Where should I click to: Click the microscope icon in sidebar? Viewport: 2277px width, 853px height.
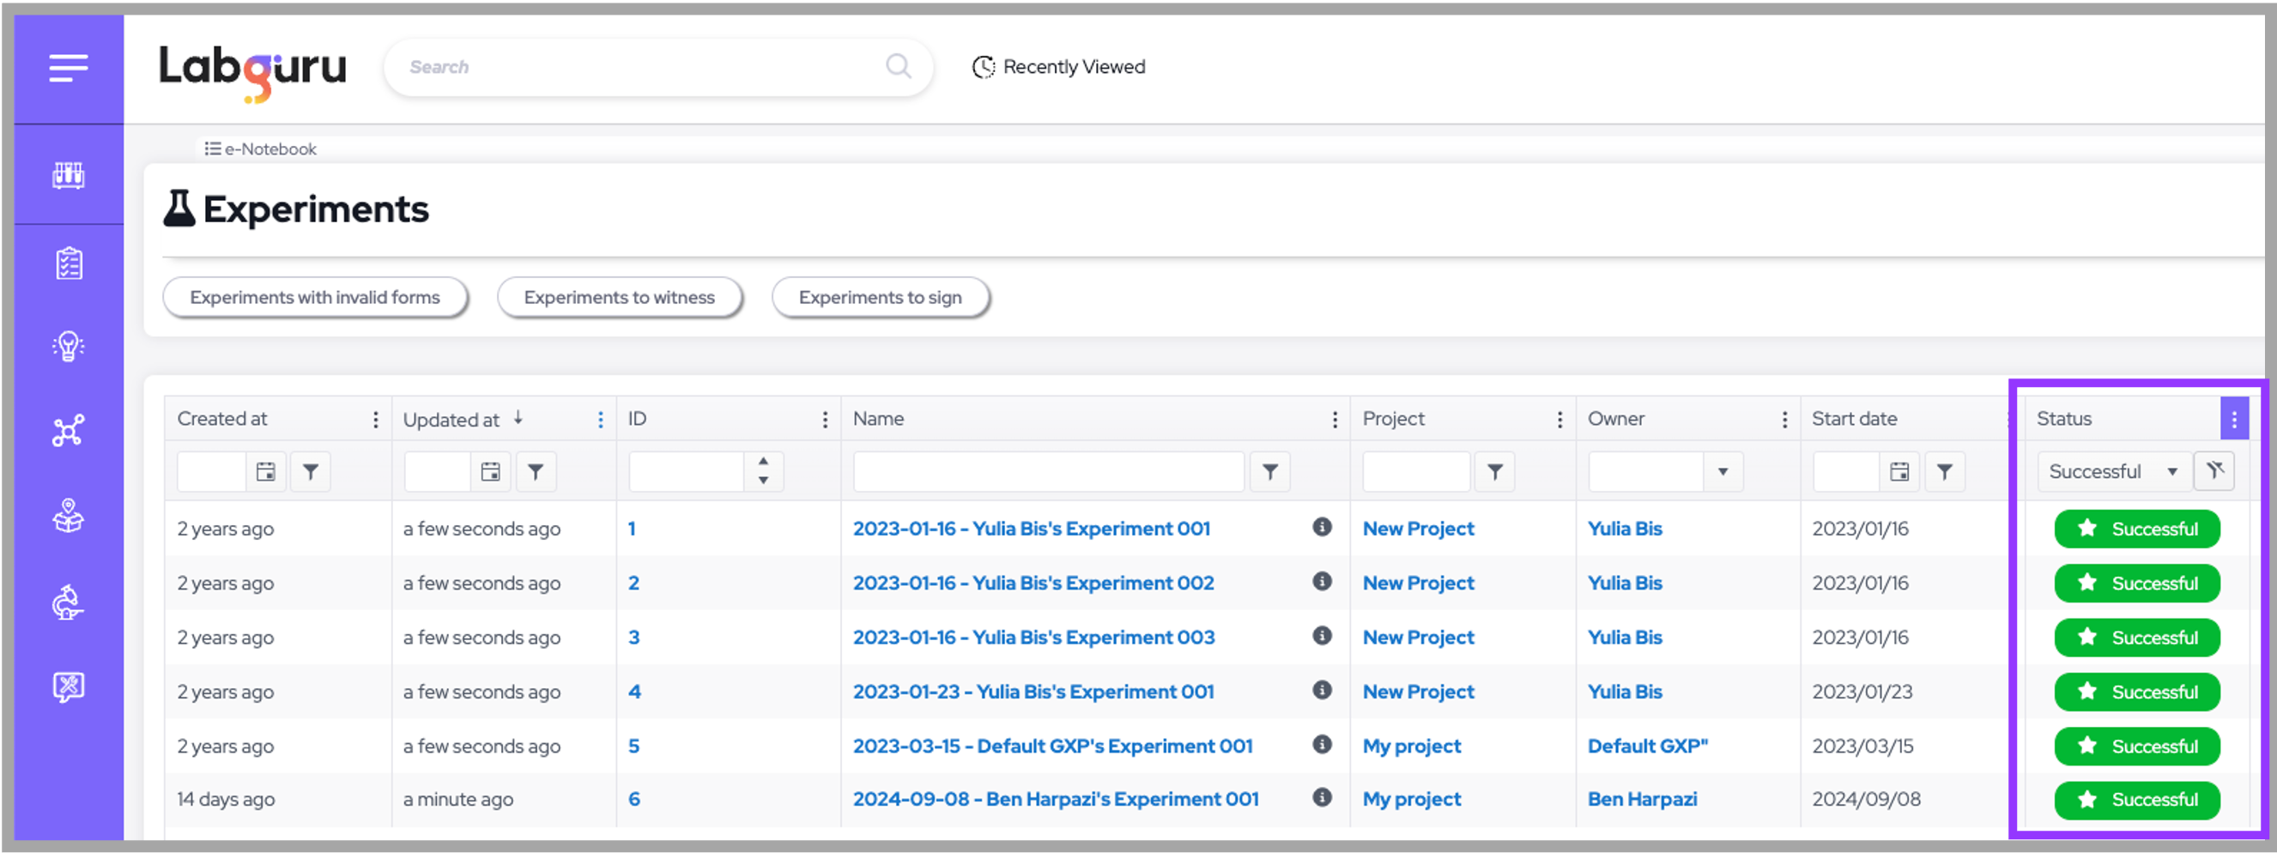(x=68, y=602)
